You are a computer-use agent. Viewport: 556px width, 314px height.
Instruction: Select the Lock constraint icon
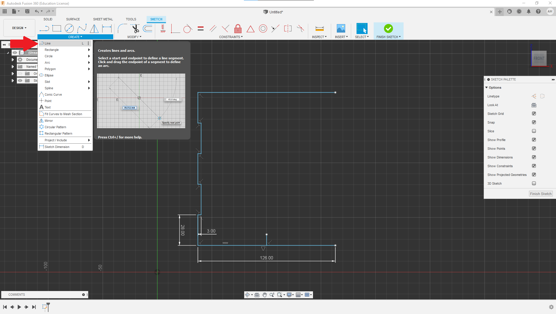pyautogui.click(x=238, y=28)
